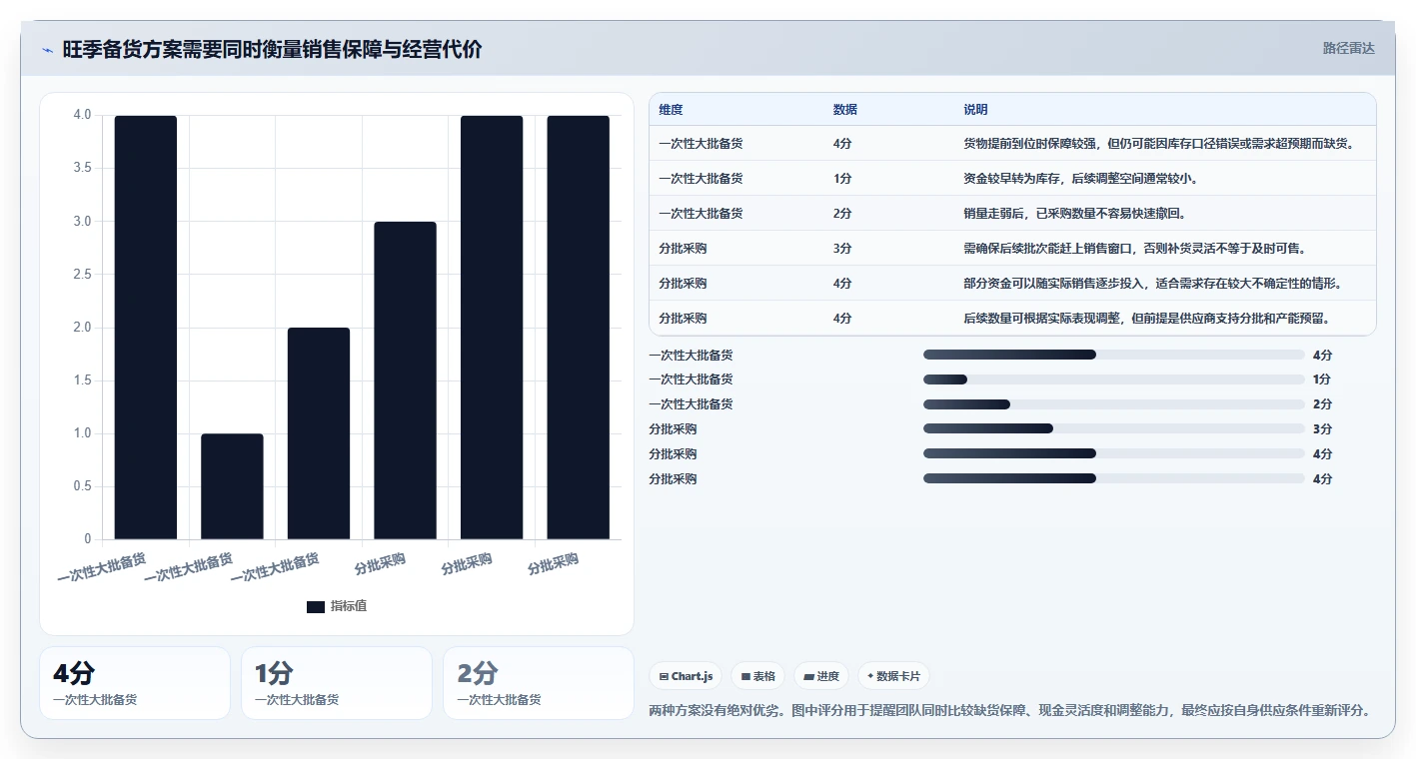The image size is (1416, 759).
Task: Click the 数据卡片 text on its chip
Action: (897, 677)
